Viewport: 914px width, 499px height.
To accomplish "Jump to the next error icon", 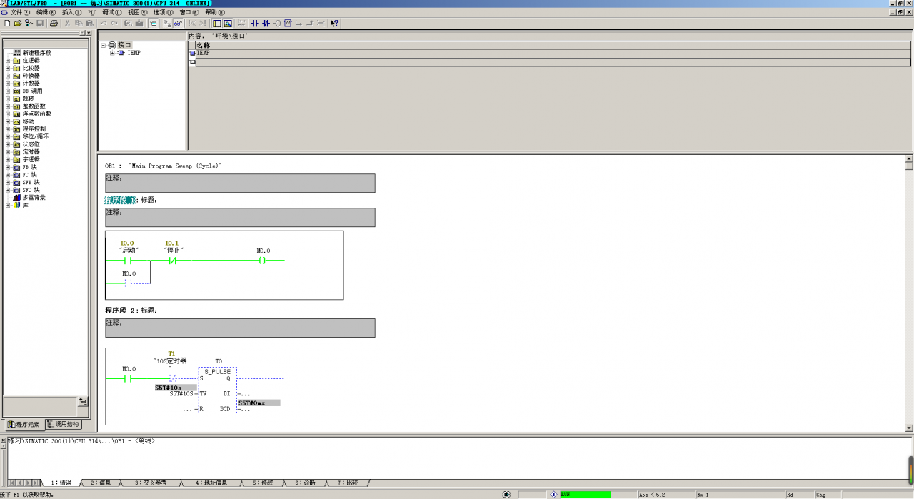I will [x=202, y=24].
